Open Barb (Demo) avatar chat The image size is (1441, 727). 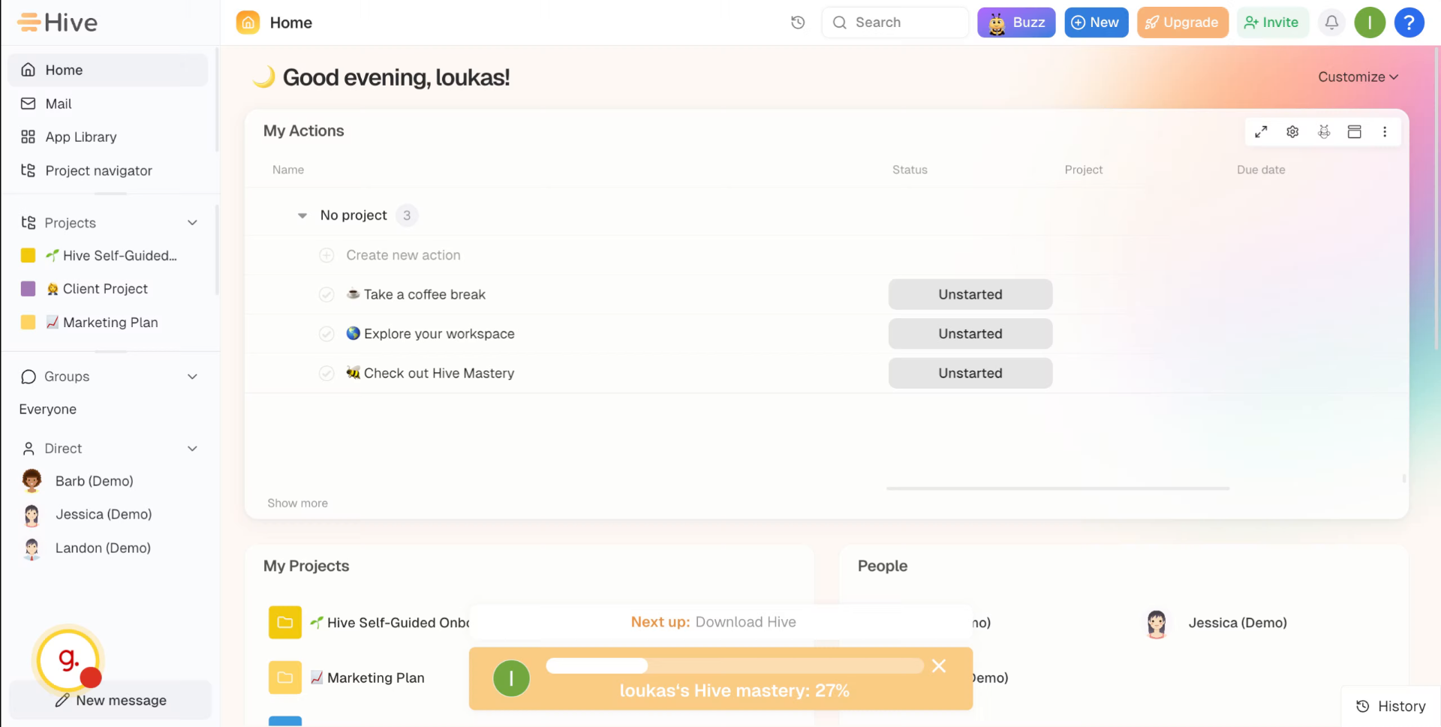click(32, 481)
